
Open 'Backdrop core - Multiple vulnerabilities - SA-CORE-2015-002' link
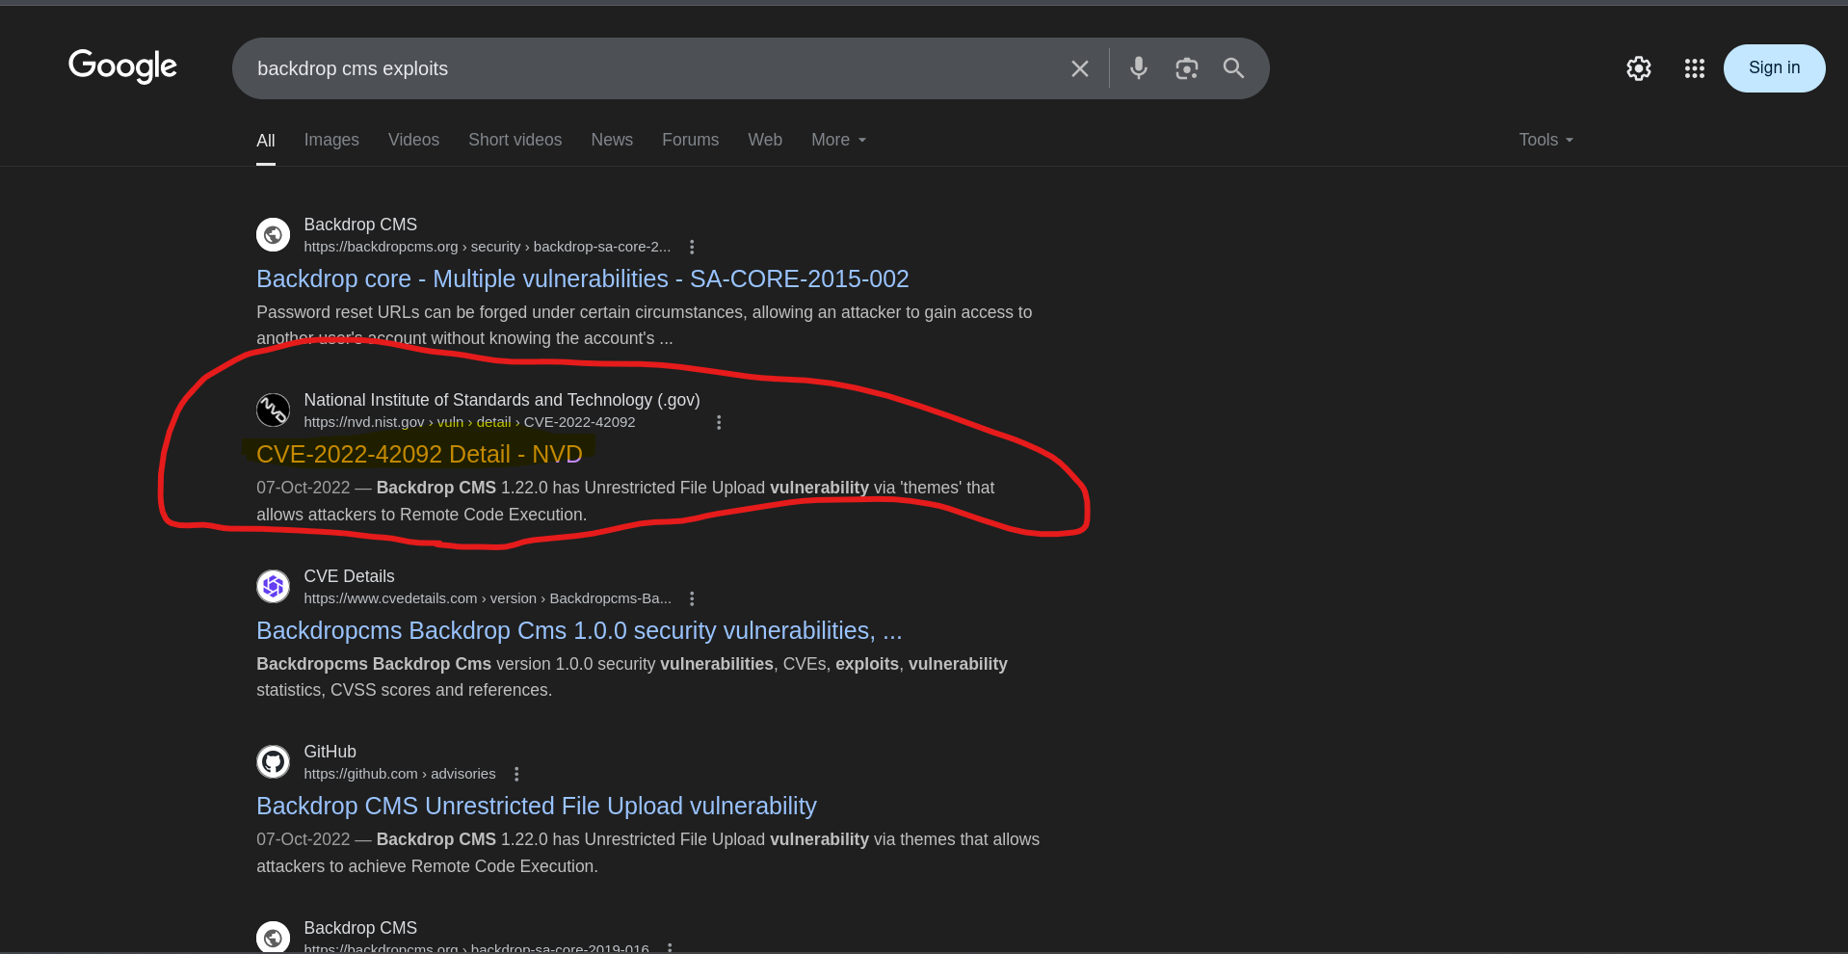[x=582, y=278]
